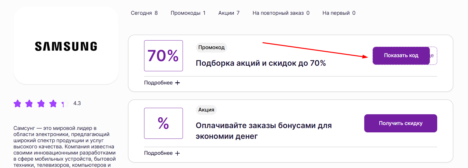The image size is (468, 168).
Task: Select the Акции tab
Action: (x=229, y=13)
